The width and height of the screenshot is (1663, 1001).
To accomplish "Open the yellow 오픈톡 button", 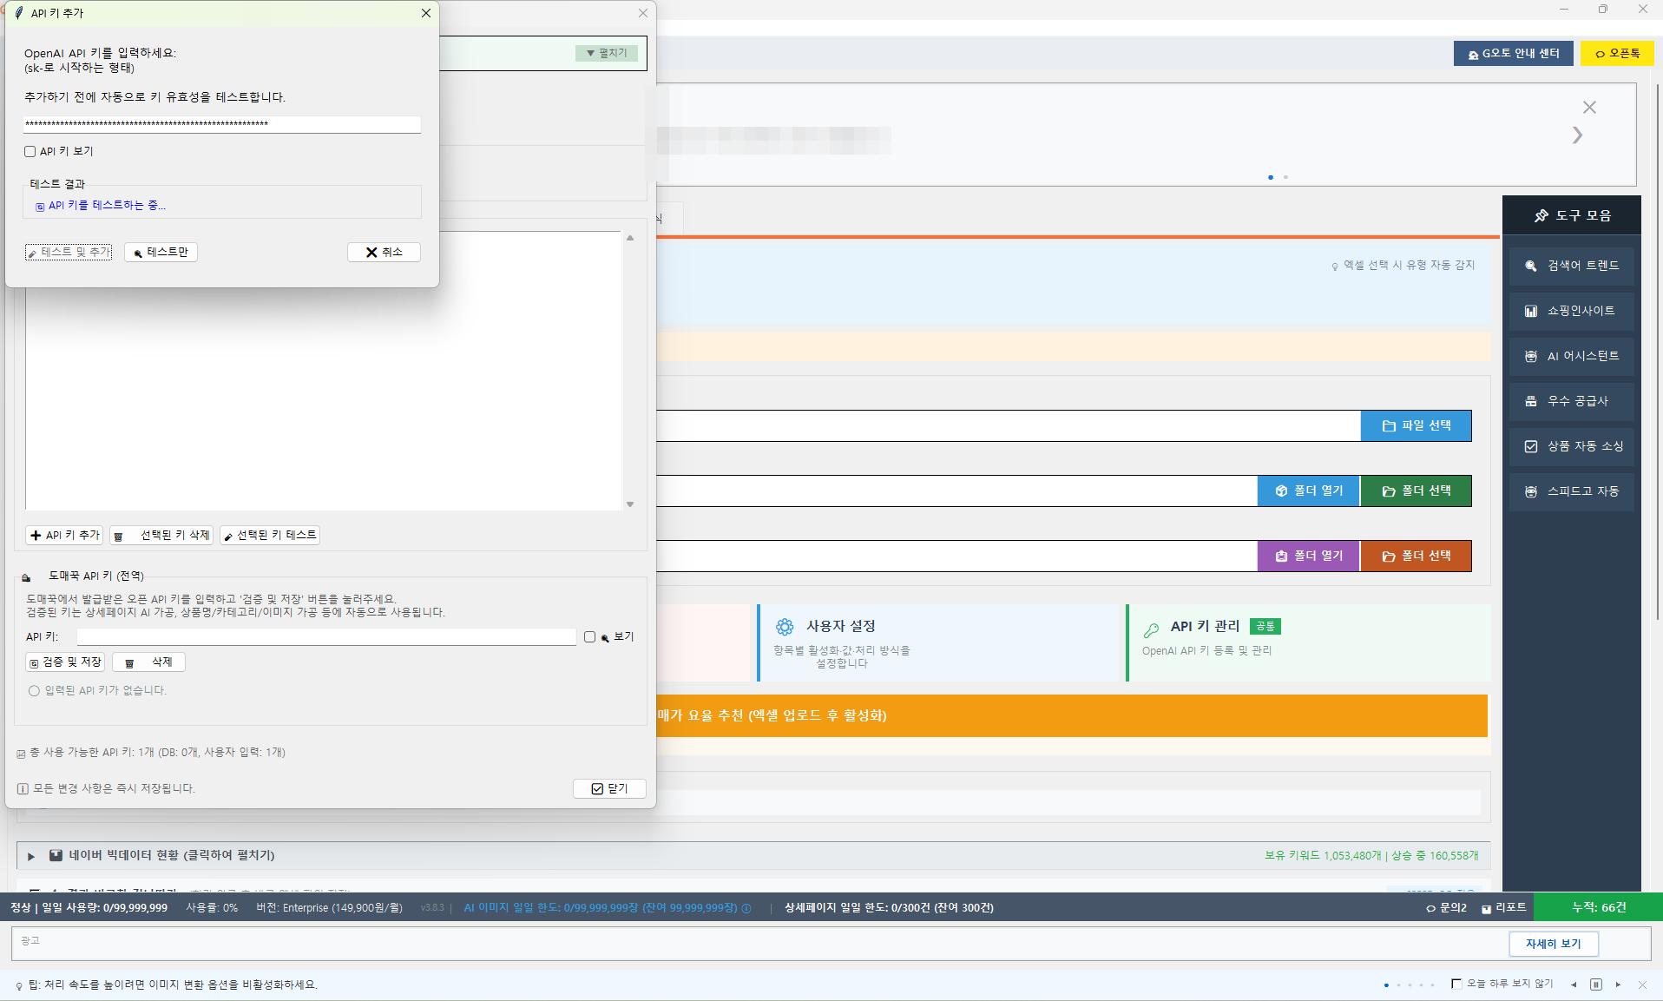I will pos(1617,54).
